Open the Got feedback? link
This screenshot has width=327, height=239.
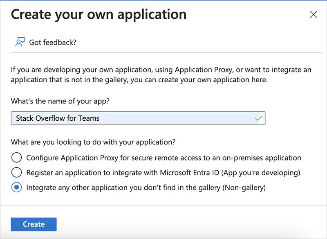tap(52, 42)
